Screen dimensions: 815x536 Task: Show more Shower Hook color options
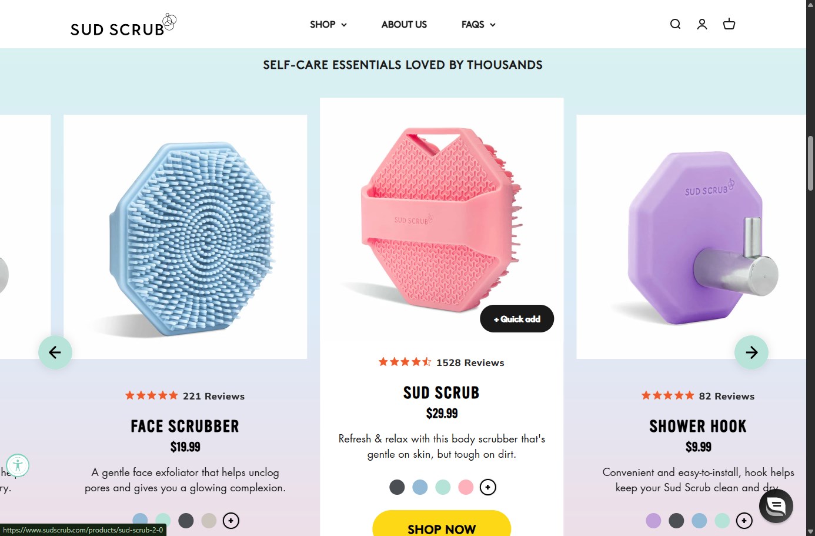pos(744,521)
